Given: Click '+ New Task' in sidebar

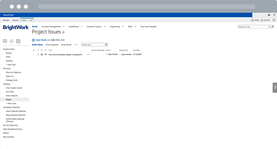Looking at the screenshot, I should coord(11,65).
